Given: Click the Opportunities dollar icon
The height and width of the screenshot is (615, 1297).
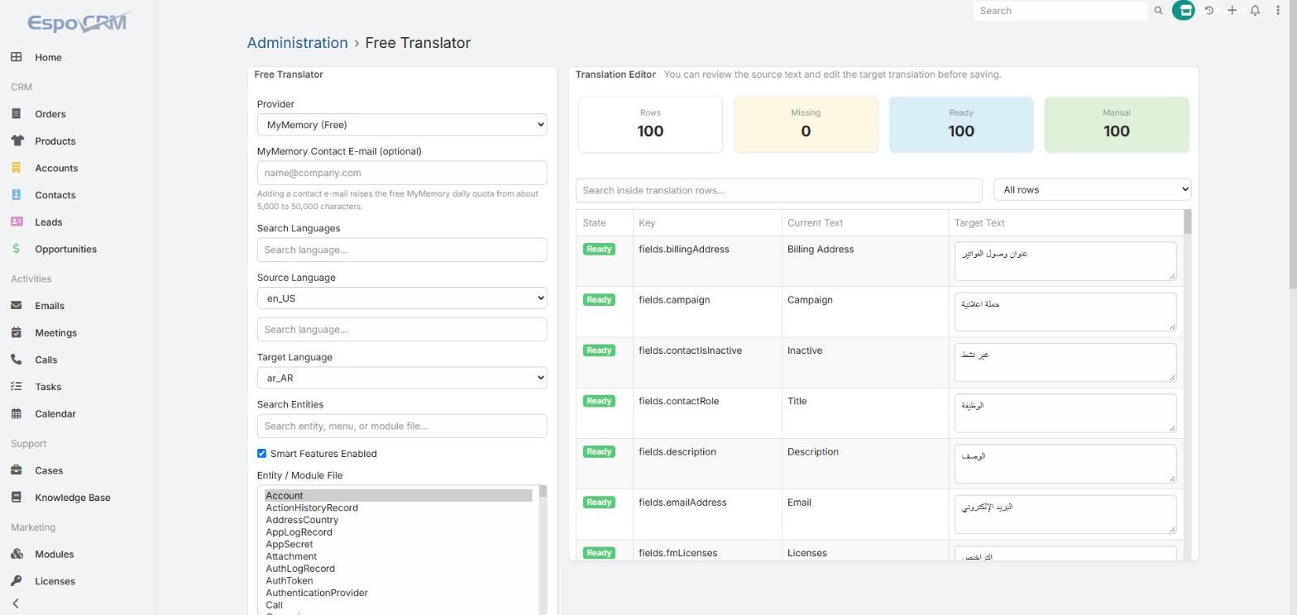Looking at the screenshot, I should 16,249.
